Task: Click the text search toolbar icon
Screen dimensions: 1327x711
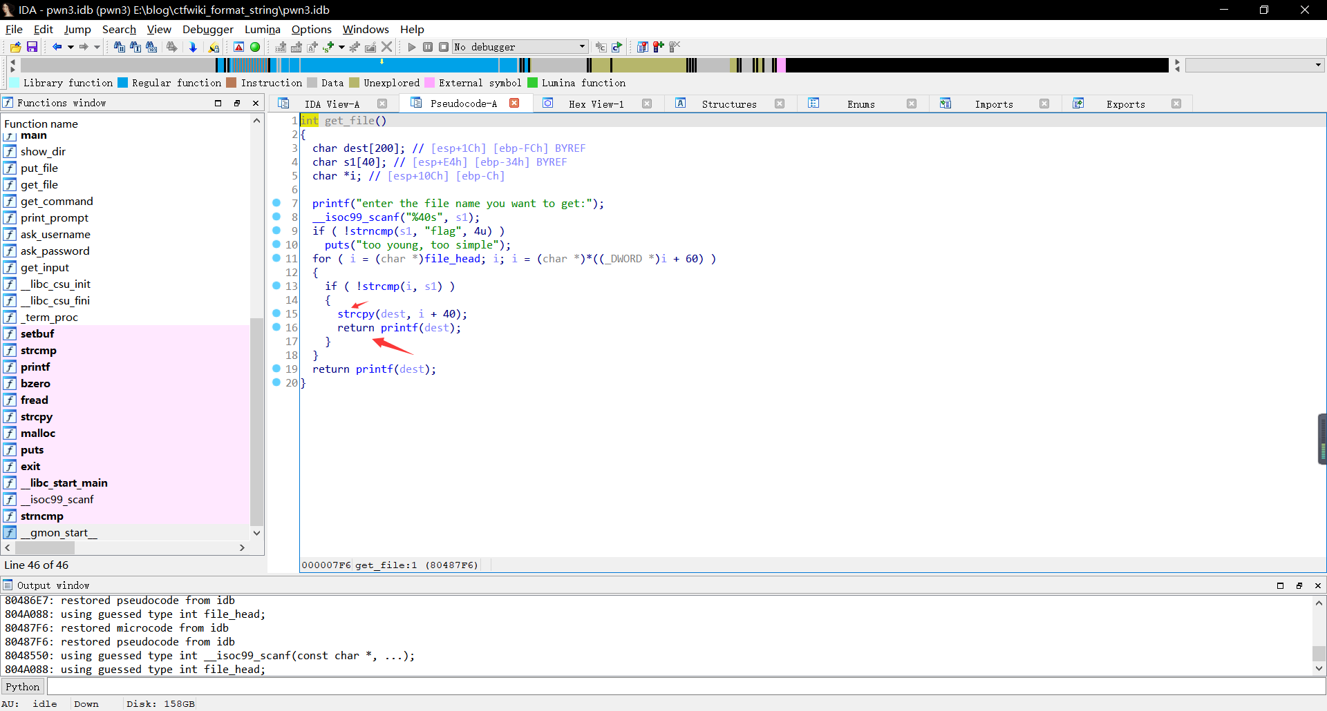Action: pos(135,47)
